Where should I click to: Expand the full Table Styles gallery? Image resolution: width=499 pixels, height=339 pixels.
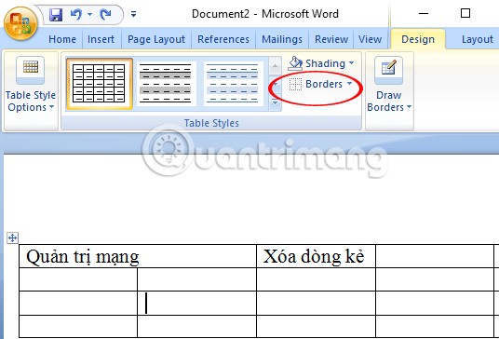[x=276, y=102]
